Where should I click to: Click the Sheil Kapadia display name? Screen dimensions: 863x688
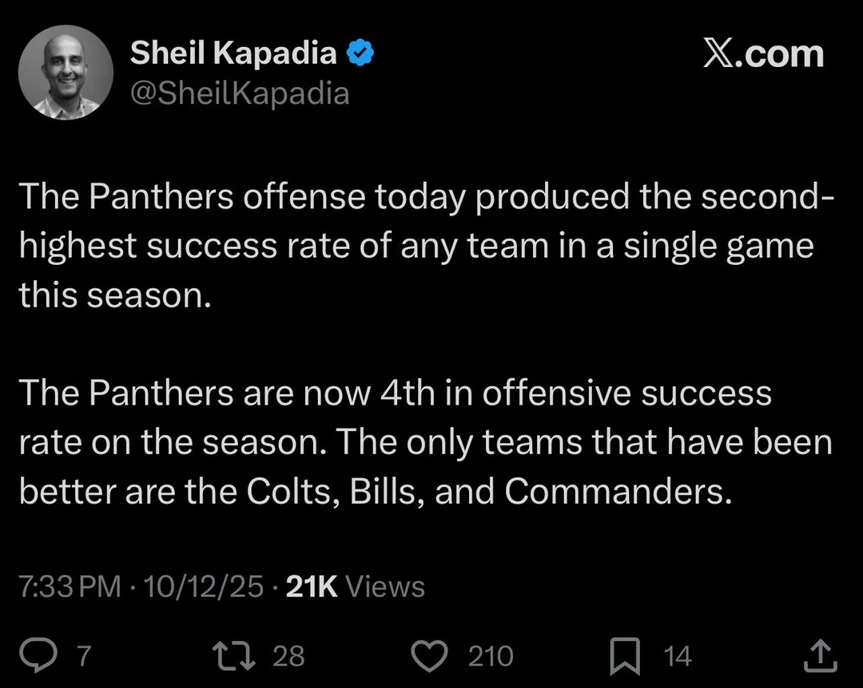(x=233, y=53)
